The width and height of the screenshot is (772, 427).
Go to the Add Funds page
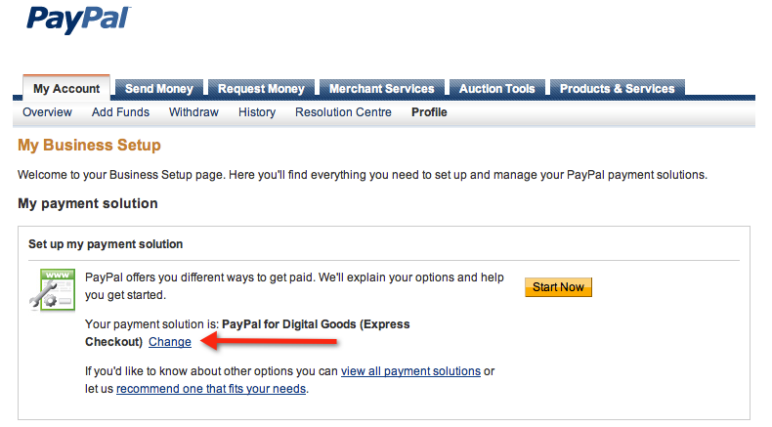(x=120, y=112)
